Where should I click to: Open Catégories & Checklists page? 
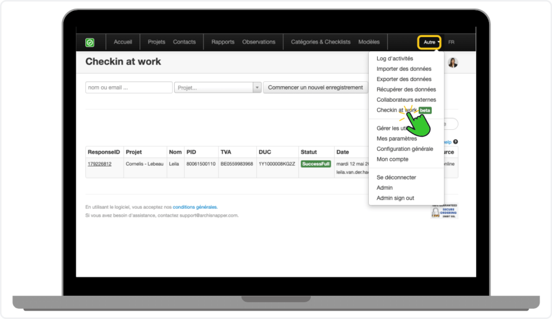[x=321, y=42]
